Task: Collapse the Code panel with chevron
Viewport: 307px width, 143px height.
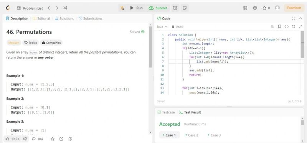Action: click(300, 18)
